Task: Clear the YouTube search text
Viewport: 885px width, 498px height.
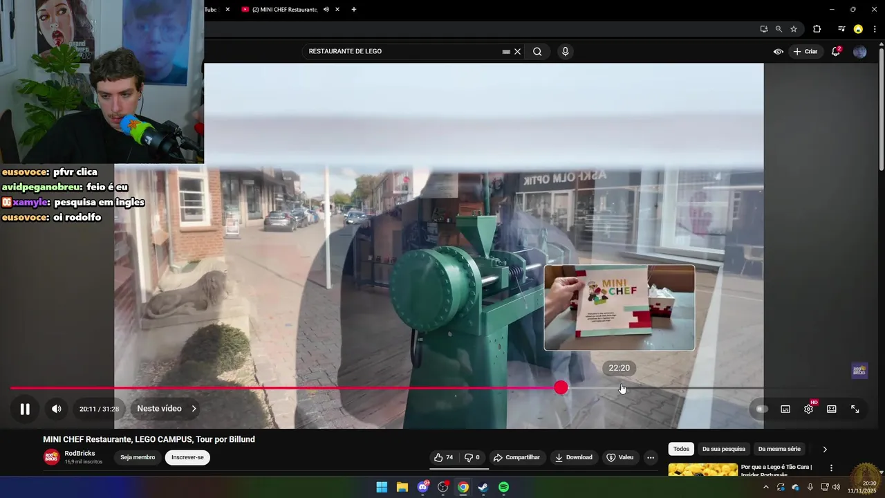Action: click(517, 51)
